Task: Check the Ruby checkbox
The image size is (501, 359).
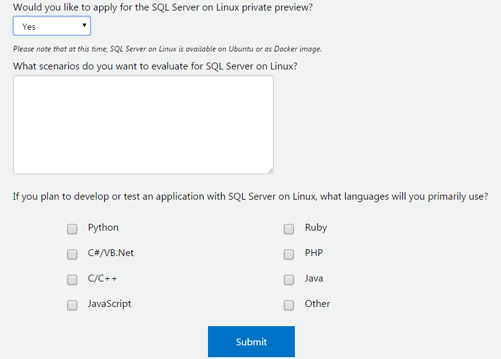Action: point(289,229)
